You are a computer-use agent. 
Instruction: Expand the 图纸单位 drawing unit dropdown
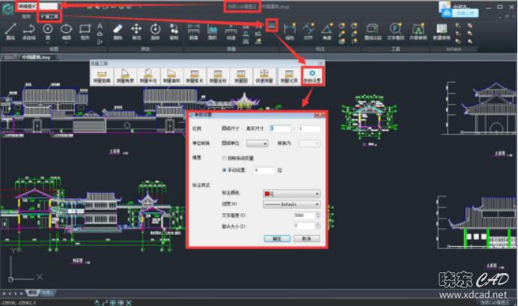[x=258, y=142]
